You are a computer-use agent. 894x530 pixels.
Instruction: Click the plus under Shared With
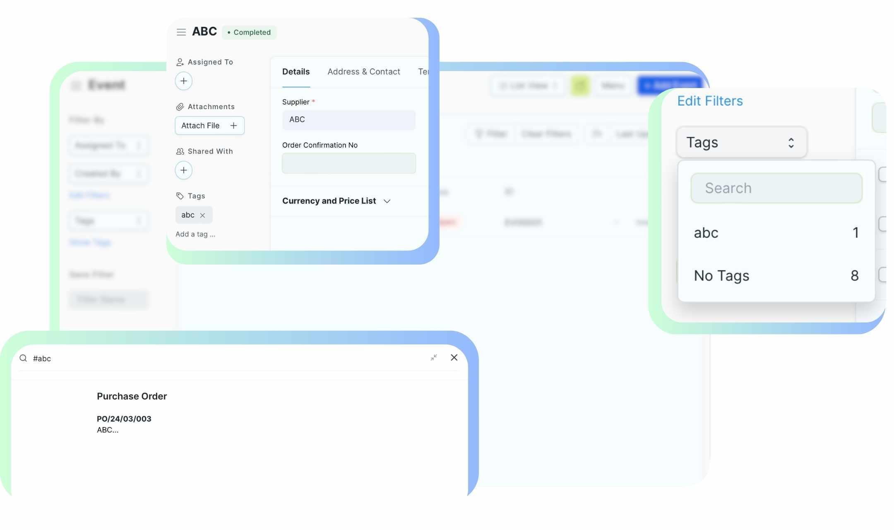pyautogui.click(x=183, y=170)
